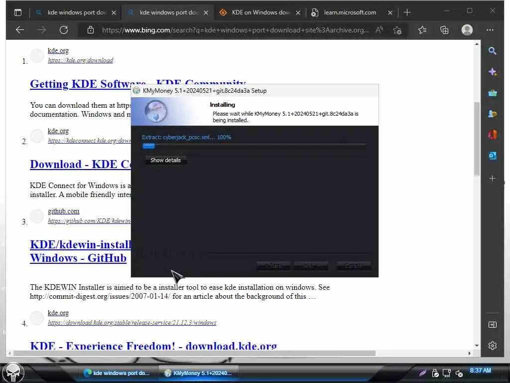
Task: Close the learn.microsoft.com tab
Action: [390, 12]
